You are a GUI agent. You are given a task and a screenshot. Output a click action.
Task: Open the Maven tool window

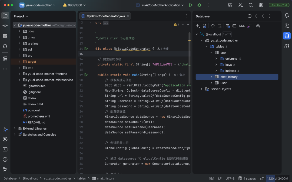coord(287,46)
